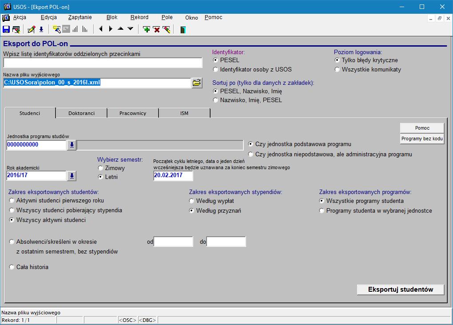453x325 pixels.
Task: Select PESEL identifier radio button
Action: click(215, 60)
